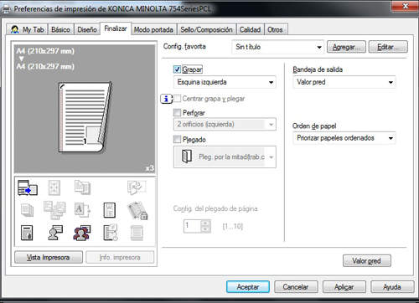Click the stapled page preview thumbnail
The height and width of the screenshot is (303, 419).
point(85,117)
